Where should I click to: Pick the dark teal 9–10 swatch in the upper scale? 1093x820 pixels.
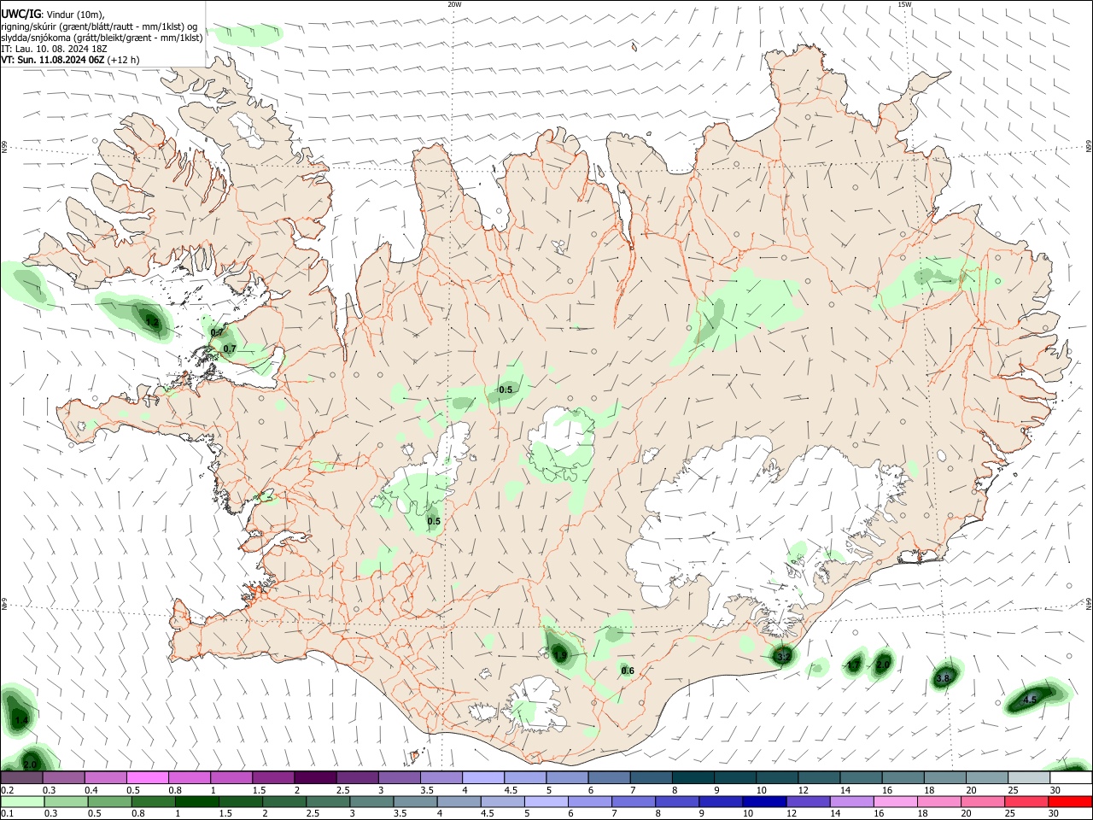[x=734, y=777]
